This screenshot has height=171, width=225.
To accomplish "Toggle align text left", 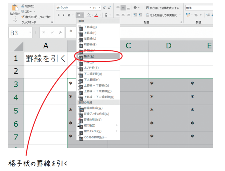I will (x=118, y=15).
